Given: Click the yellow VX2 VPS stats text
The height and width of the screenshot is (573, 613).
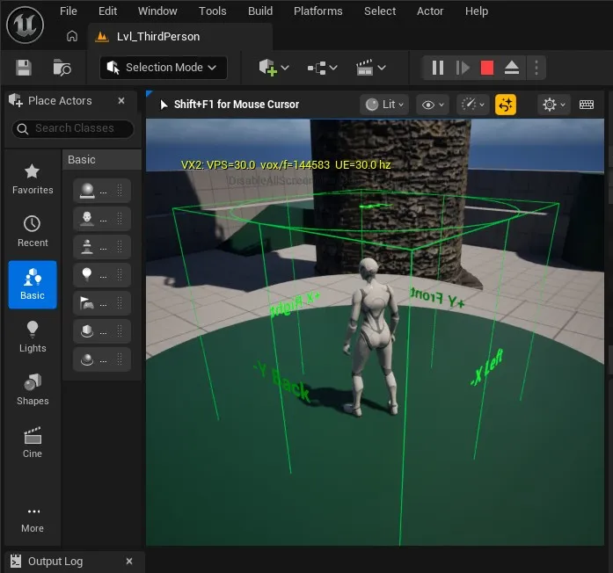Looking at the screenshot, I should [286, 165].
